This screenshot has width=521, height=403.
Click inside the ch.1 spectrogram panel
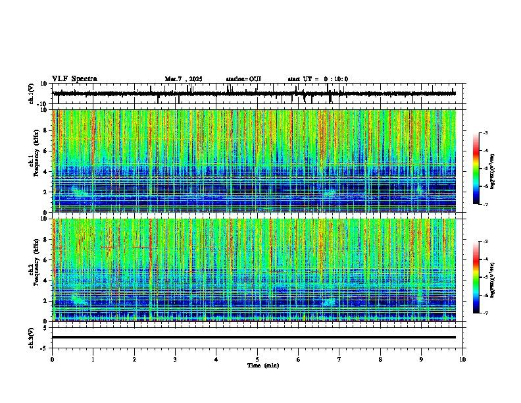[254, 161]
